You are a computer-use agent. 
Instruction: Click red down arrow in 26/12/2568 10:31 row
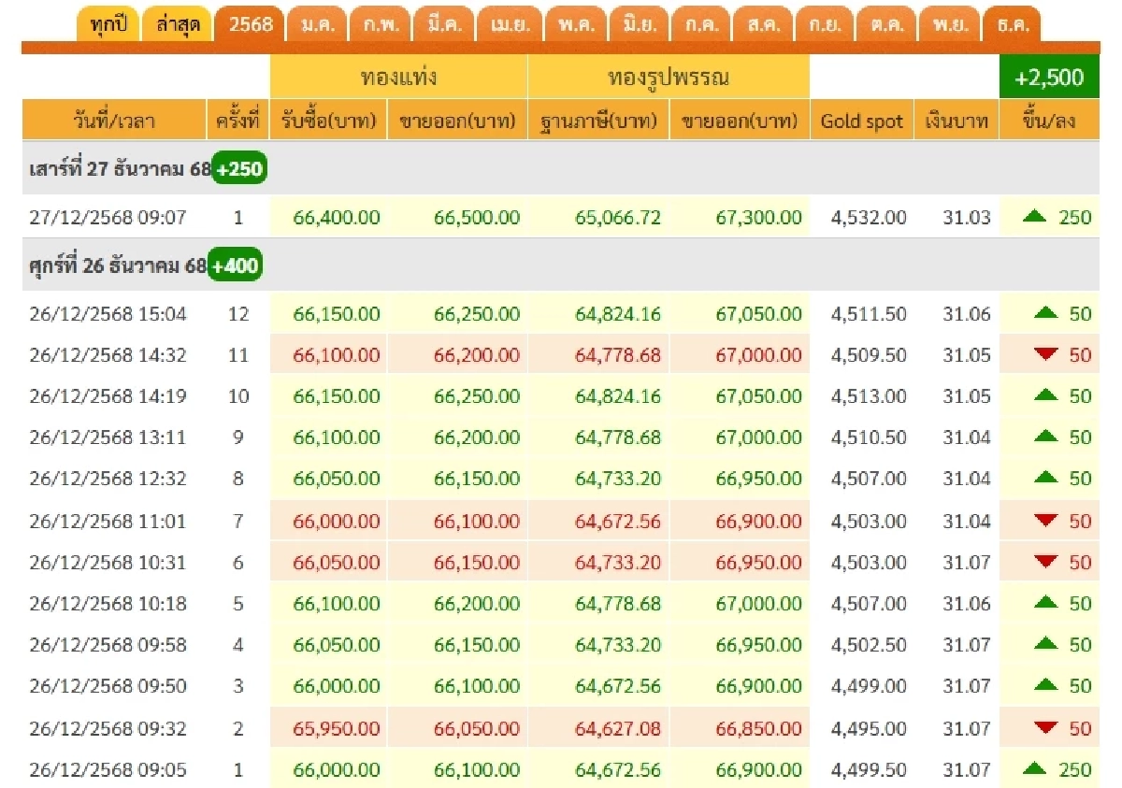click(1046, 563)
